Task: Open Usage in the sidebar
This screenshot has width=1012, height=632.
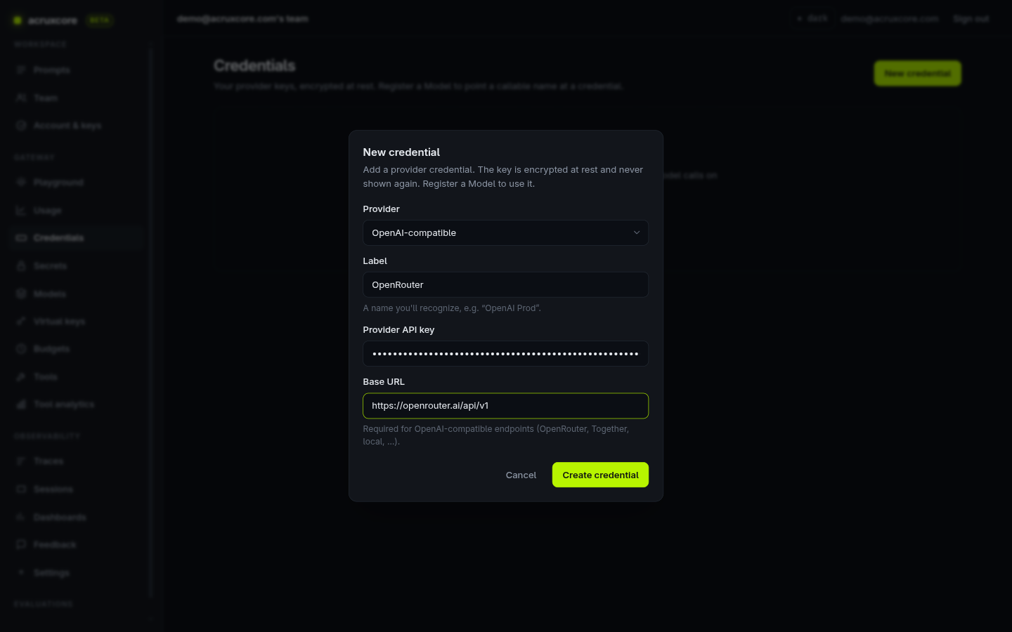Action: [x=77, y=211]
